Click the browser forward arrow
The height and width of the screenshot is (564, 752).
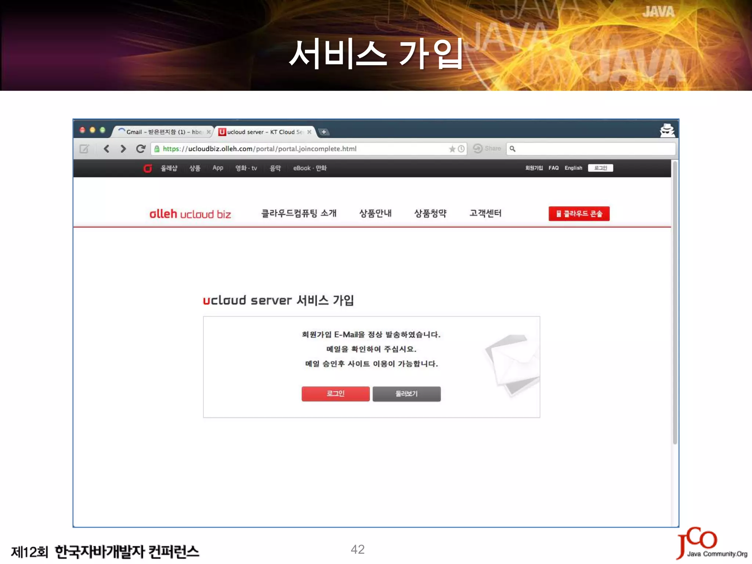pos(123,149)
